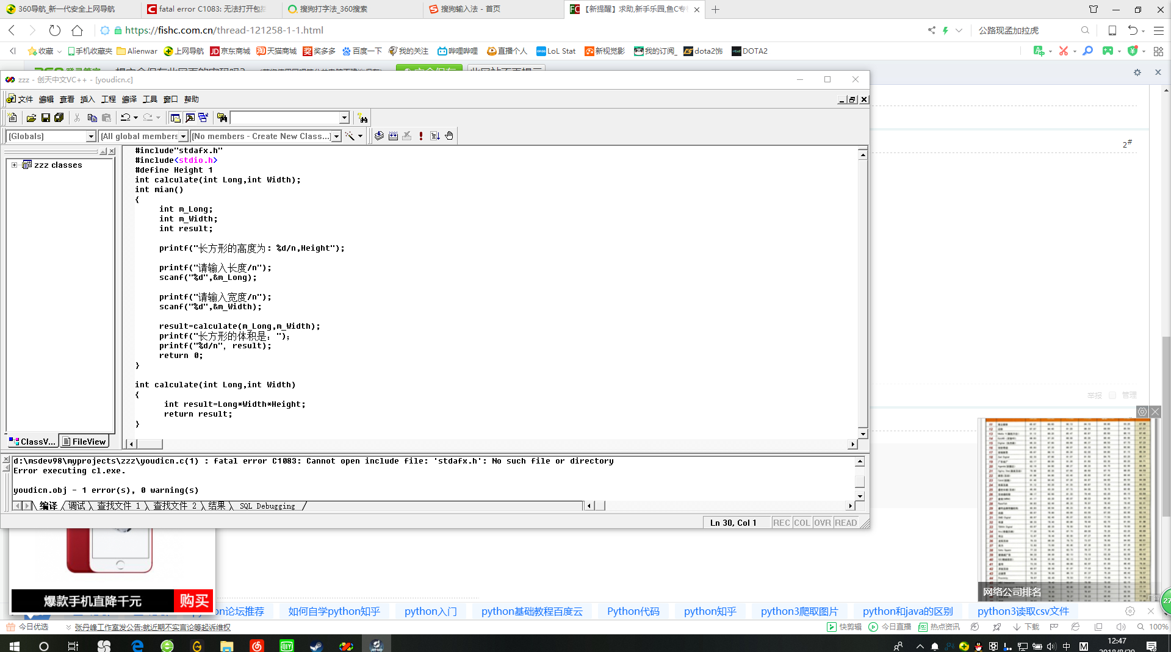Open a new browser tab
Viewport: 1171px width, 652px height.
pyautogui.click(x=716, y=9)
